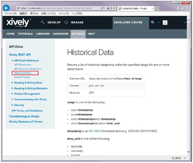Open the API Resources link
Viewport: 193px width, 163px height.
click(x=22, y=65)
